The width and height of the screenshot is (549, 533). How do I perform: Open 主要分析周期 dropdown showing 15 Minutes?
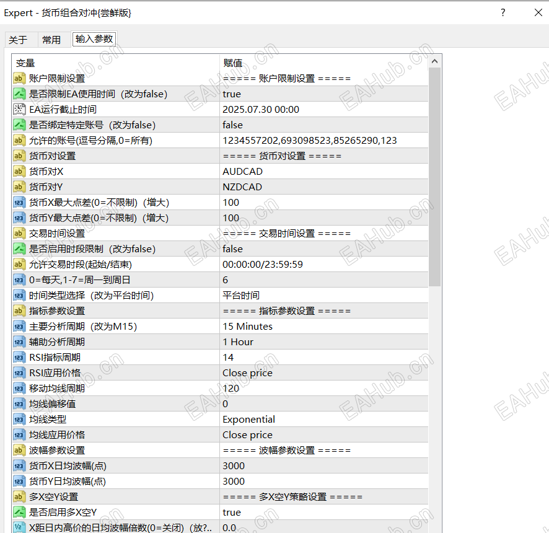[324, 326]
